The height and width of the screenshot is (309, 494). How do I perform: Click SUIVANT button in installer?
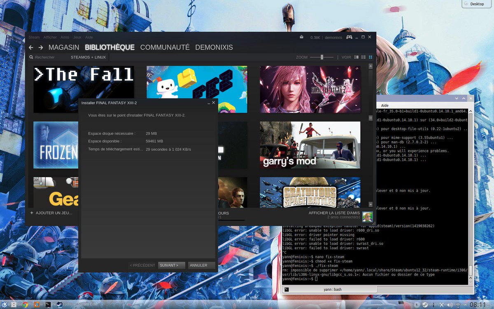click(171, 265)
